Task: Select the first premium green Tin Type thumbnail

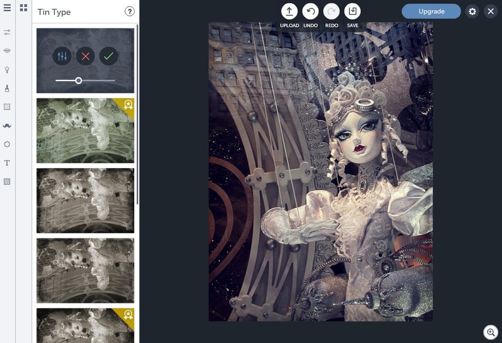Action: pos(85,131)
